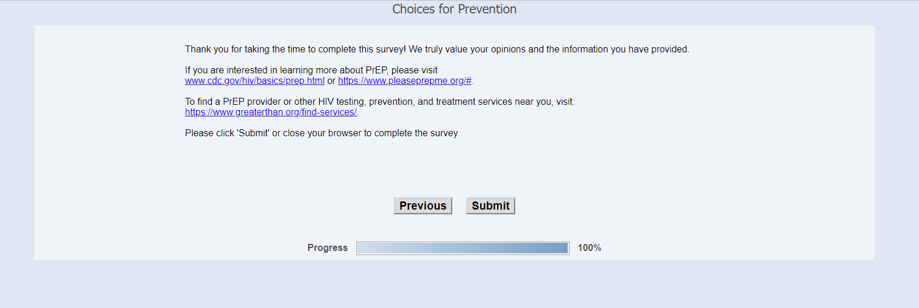Visit the pleaseprepme.org link
This screenshot has height=308, width=919.
point(404,81)
